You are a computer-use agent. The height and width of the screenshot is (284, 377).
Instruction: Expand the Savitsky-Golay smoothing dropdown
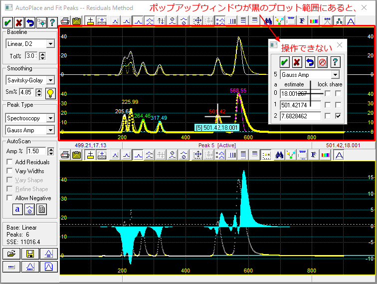click(x=50, y=80)
